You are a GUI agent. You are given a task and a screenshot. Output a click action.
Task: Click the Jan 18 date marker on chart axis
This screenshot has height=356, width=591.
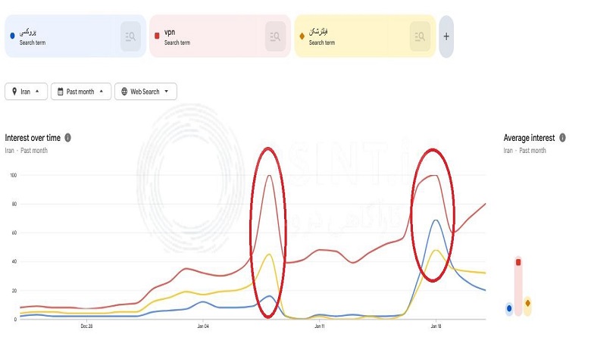(436, 326)
